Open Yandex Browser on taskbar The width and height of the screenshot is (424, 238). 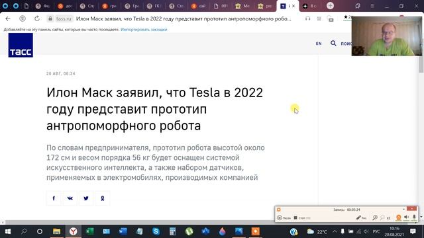pyautogui.click(x=73, y=231)
